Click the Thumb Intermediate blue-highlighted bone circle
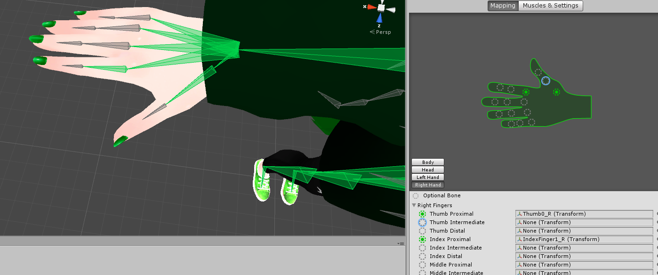658x275 pixels. point(422,222)
